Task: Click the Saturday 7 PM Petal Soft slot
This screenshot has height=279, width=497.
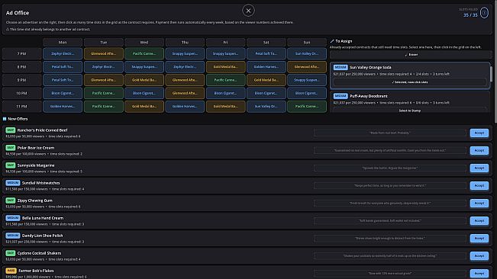Action: point(266,54)
